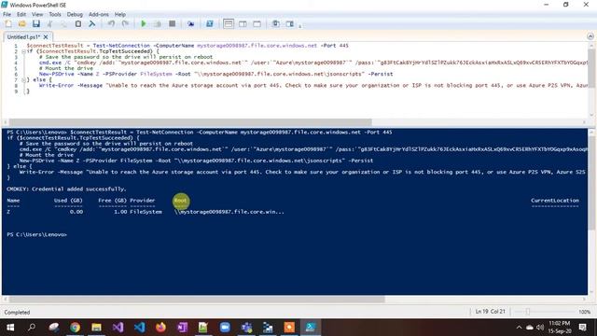Open the File menu
The image size is (597, 336).
(x=7, y=14)
